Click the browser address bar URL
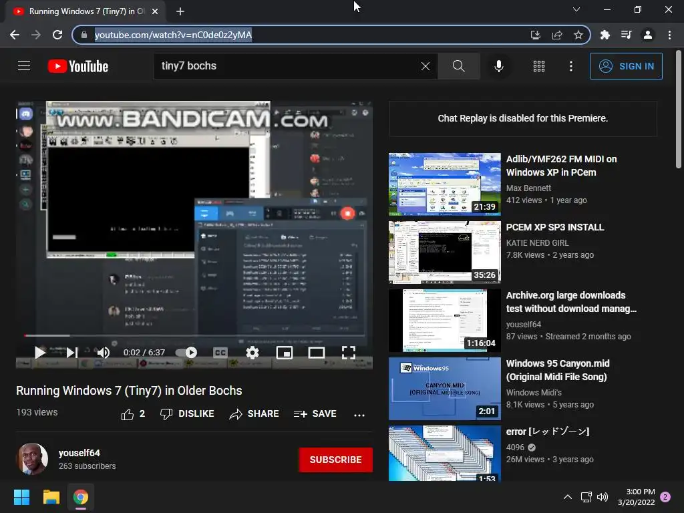The width and height of the screenshot is (684, 513). tap(173, 35)
